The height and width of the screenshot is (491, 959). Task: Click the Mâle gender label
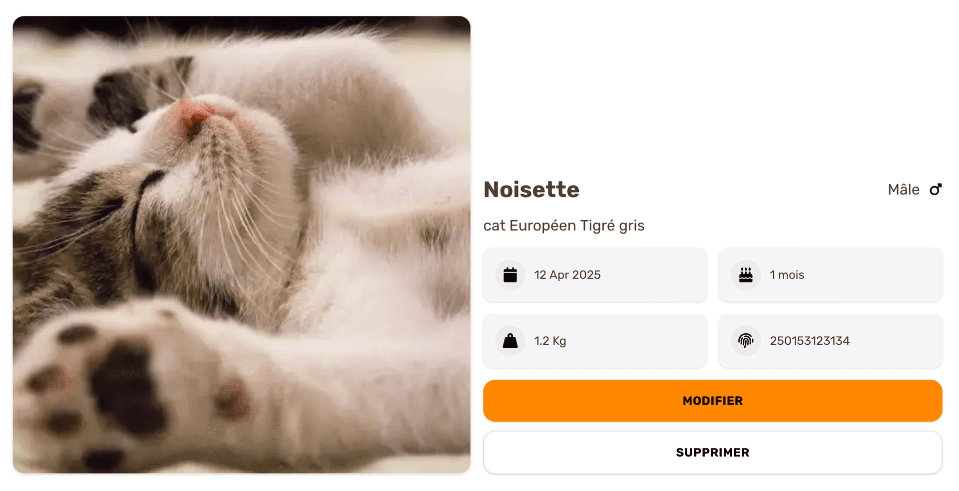pos(903,190)
